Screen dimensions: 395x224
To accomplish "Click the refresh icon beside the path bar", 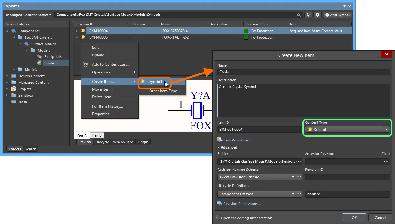I will click(308, 15).
